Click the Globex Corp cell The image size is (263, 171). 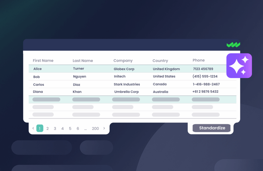click(124, 69)
